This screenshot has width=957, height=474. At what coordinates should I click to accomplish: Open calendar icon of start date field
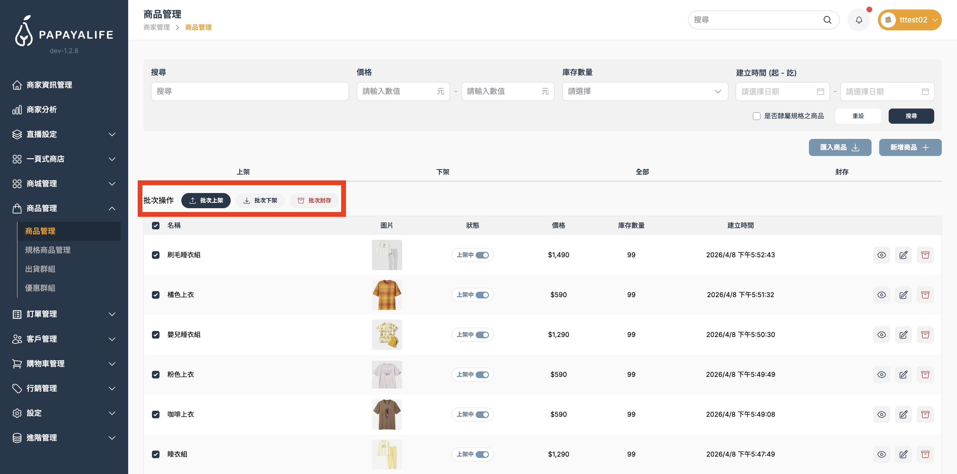820,91
